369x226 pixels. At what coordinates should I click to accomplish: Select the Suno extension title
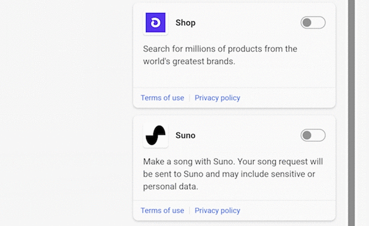tap(185, 135)
